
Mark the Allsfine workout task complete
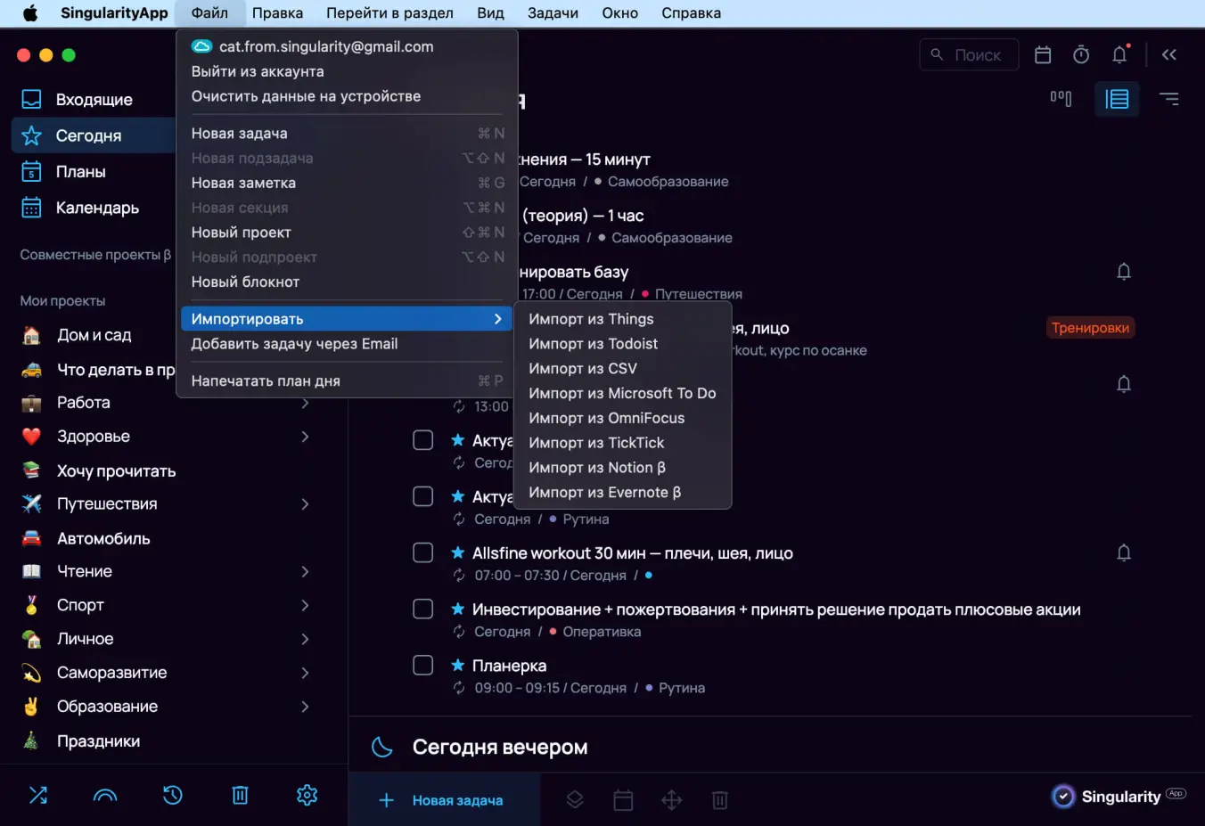coord(423,553)
